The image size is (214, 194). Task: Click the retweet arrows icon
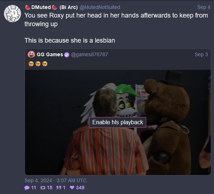point(43,188)
